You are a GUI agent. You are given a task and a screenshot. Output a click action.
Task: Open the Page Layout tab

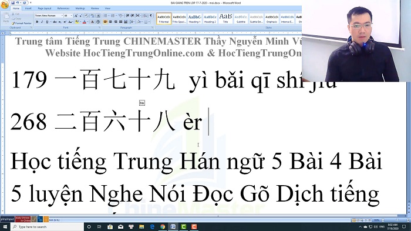pyautogui.click(x=45, y=8)
